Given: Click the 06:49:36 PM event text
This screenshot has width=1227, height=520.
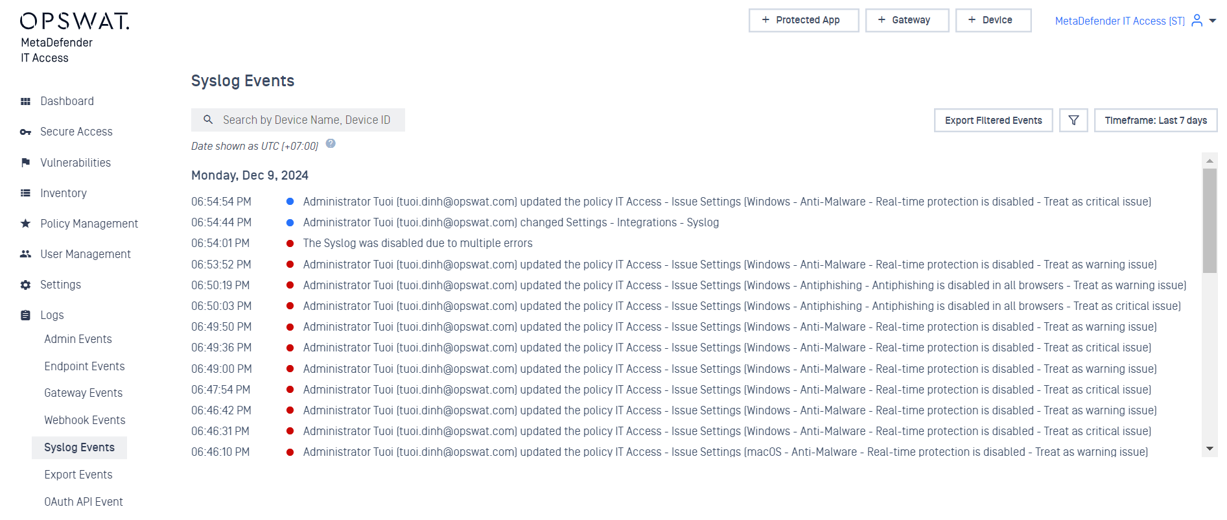Looking at the screenshot, I should [727, 348].
